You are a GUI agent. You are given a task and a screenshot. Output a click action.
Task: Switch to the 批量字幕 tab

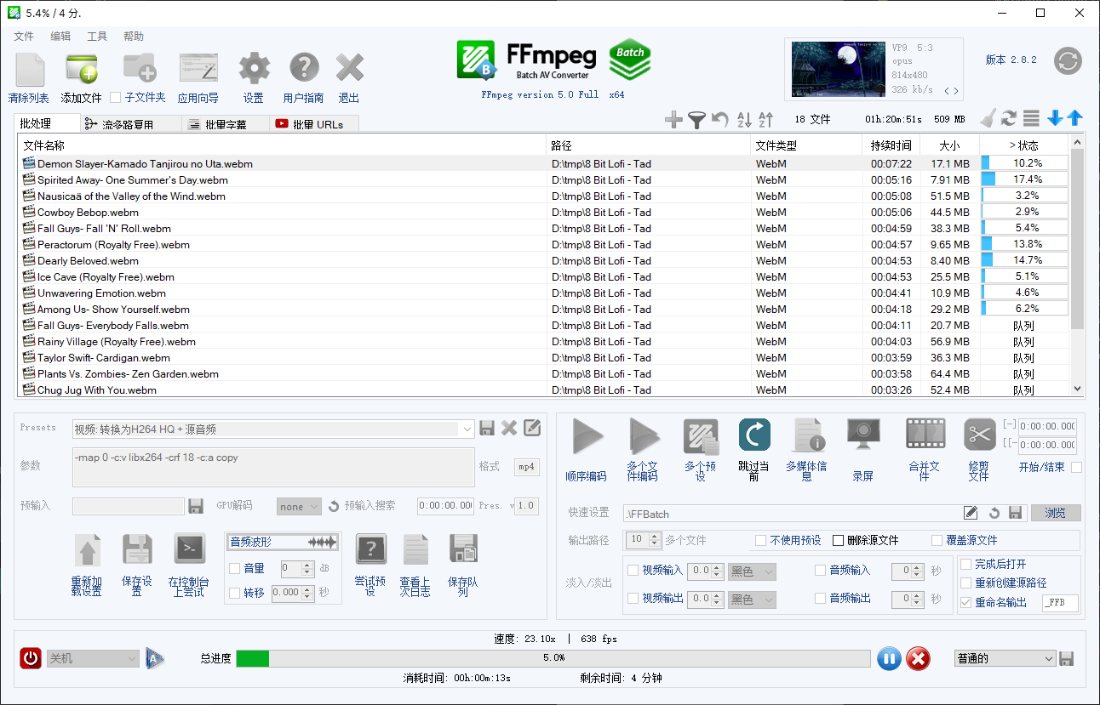pyautogui.click(x=226, y=122)
